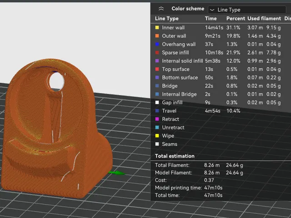Toggle Bridge swatch visibility
The width and height of the screenshot is (291, 218).
click(157, 86)
